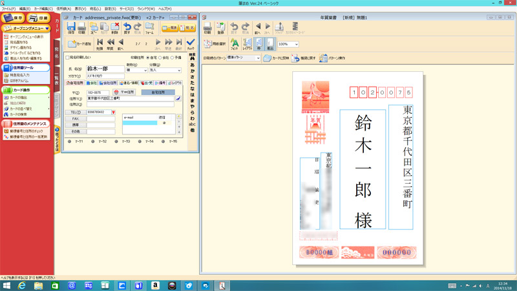
Task: Click the カード追加 add card icon
Action: (76, 44)
